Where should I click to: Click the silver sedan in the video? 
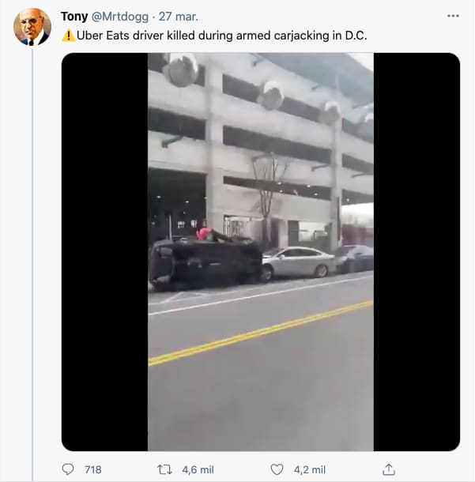tap(296, 263)
